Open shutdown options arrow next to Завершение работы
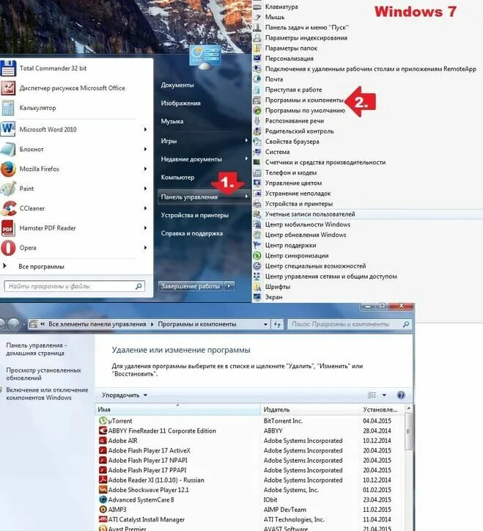Image resolution: width=483 pixels, height=531 pixels. point(229,286)
